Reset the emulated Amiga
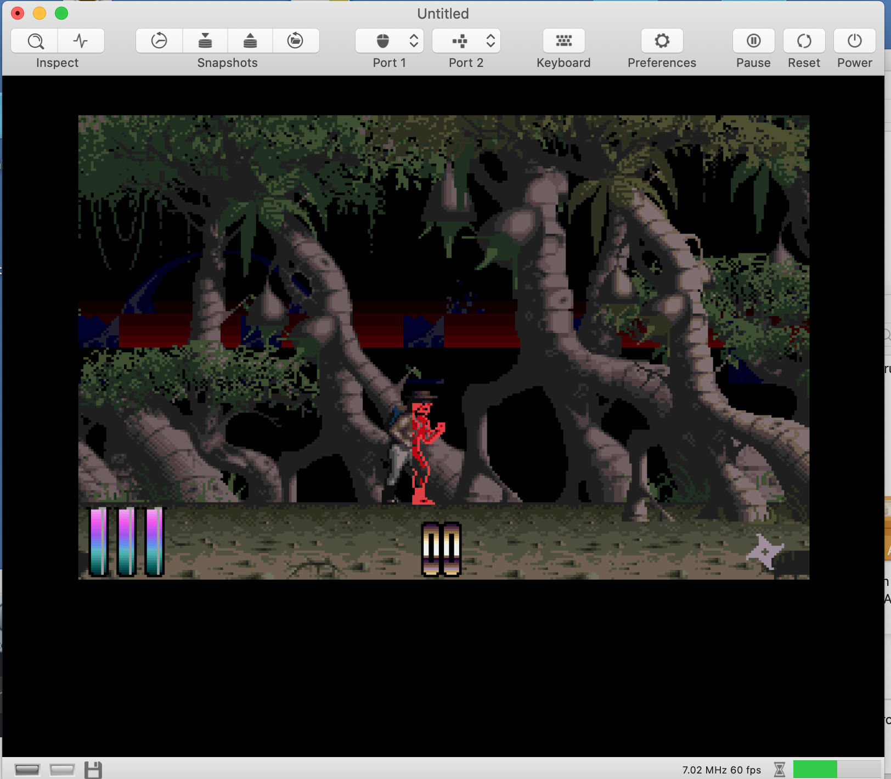This screenshot has width=891, height=779. [x=804, y=41]
